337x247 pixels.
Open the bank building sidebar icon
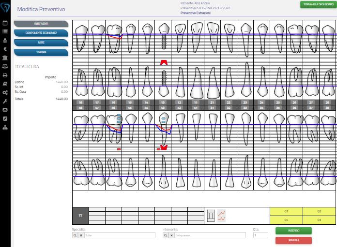pos(5,58)
